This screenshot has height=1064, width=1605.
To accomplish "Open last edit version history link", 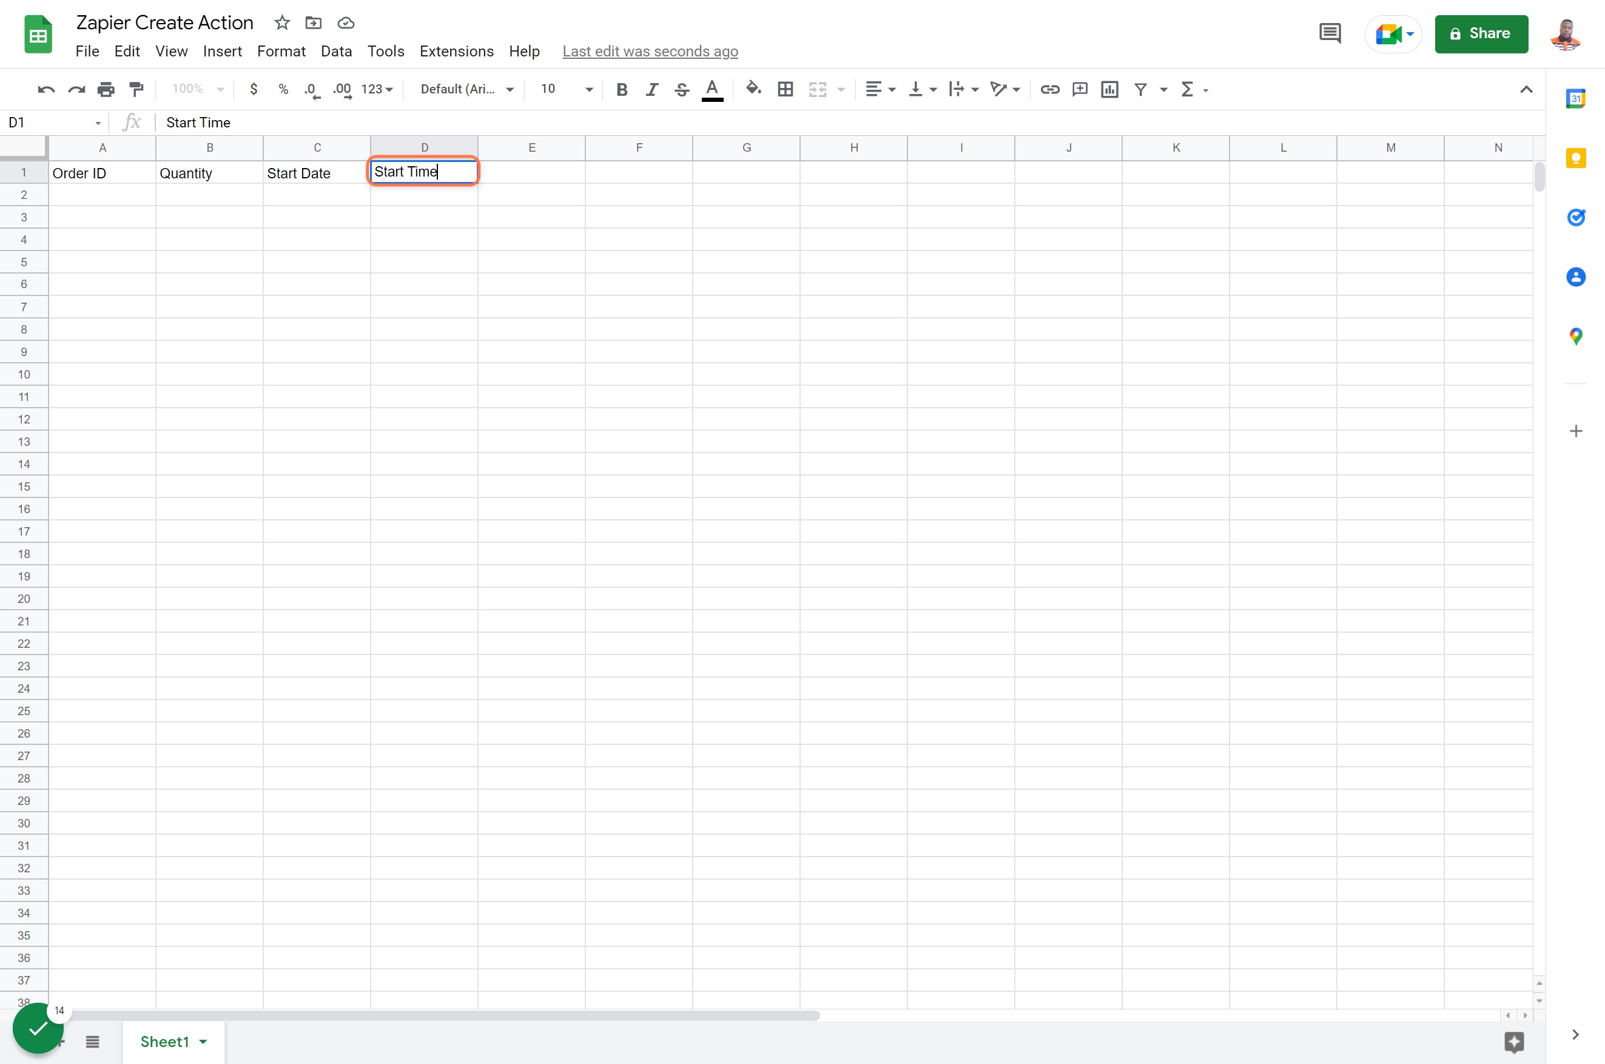I will click(650, 51).
